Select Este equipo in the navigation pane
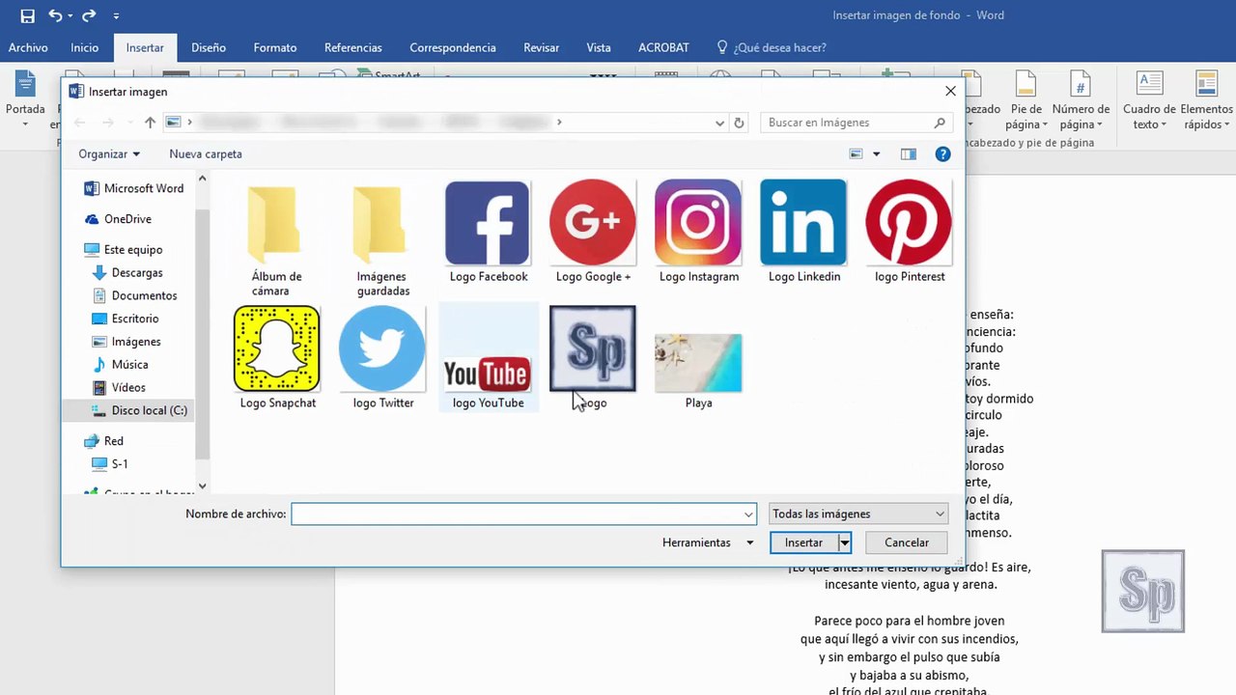 click(123, 250)
